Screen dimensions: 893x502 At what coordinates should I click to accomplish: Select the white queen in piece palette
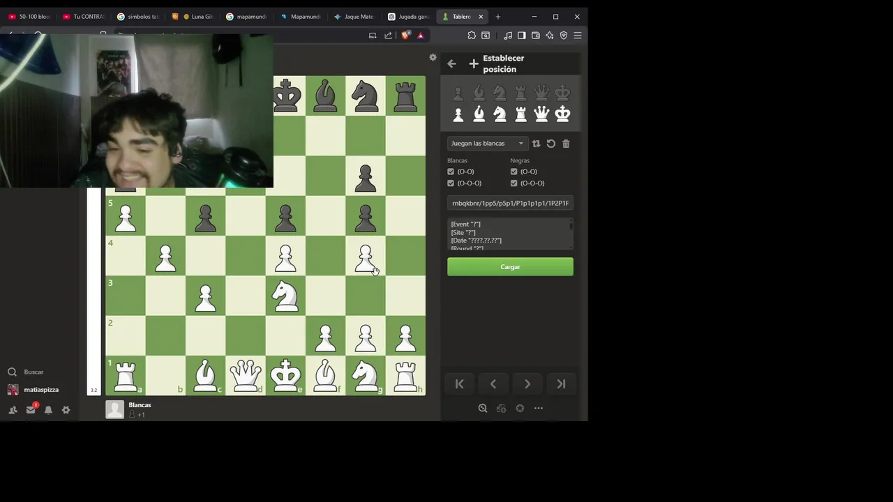(x=541, y=114)
